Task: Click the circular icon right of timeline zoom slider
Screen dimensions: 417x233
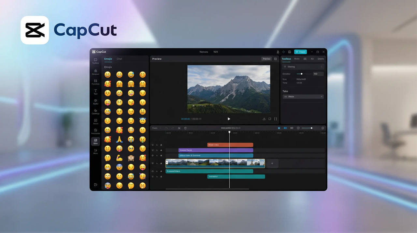Action: [x=323, y=128]
